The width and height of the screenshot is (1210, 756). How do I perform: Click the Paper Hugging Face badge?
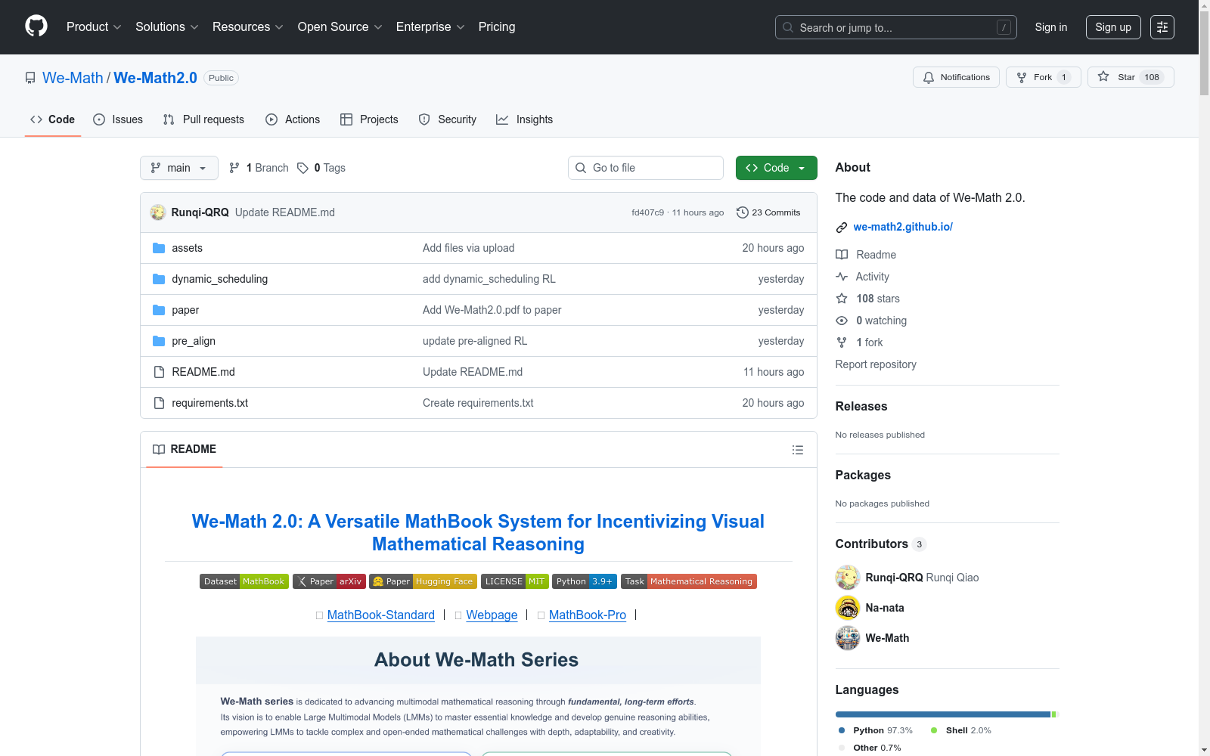point(423,581)
